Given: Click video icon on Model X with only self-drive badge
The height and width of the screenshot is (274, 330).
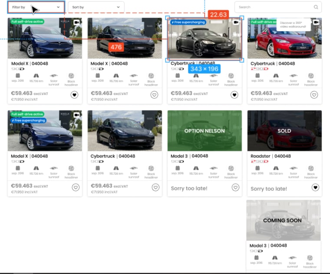Looking at the screenshot, I should (76, 22).
